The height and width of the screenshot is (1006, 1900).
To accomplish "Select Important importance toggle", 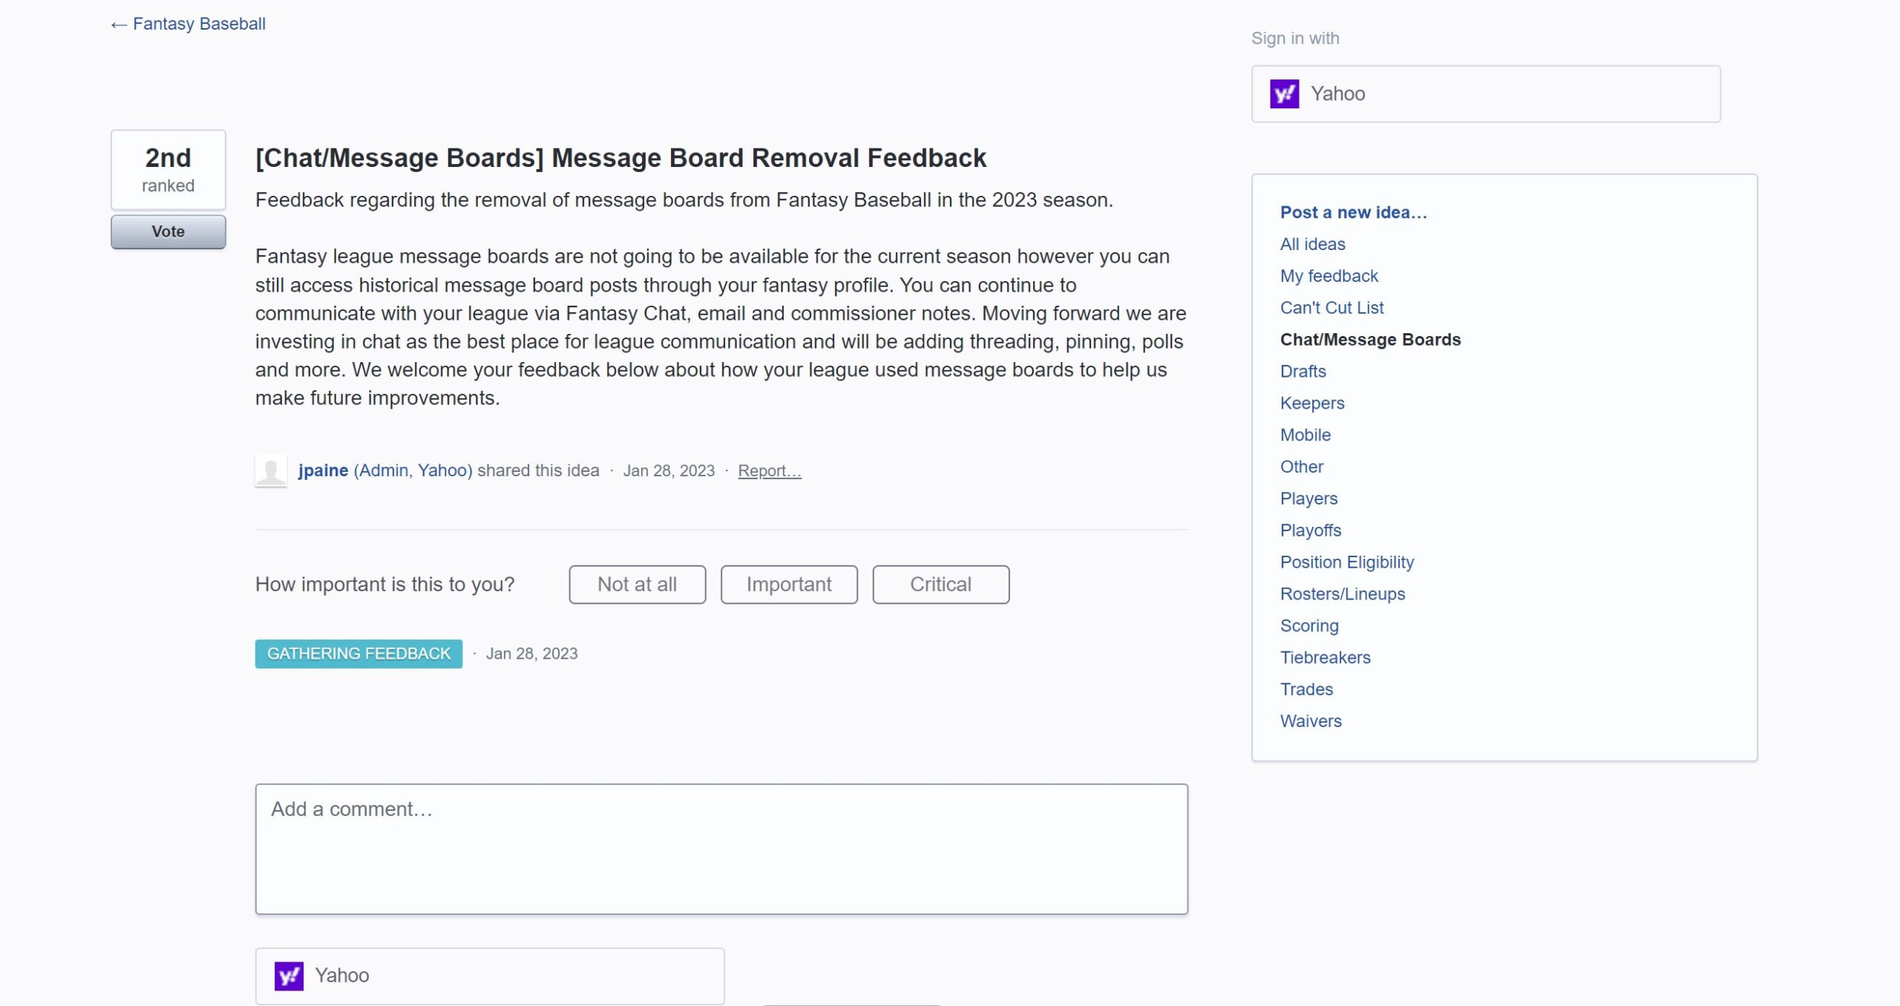I will [789, 584].
